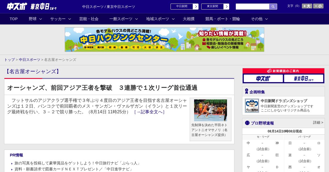Expand 地域スポーツ dropdown chevron
Image resolution: width=329 pixels, height=172 pixels.
click(173, 19)
